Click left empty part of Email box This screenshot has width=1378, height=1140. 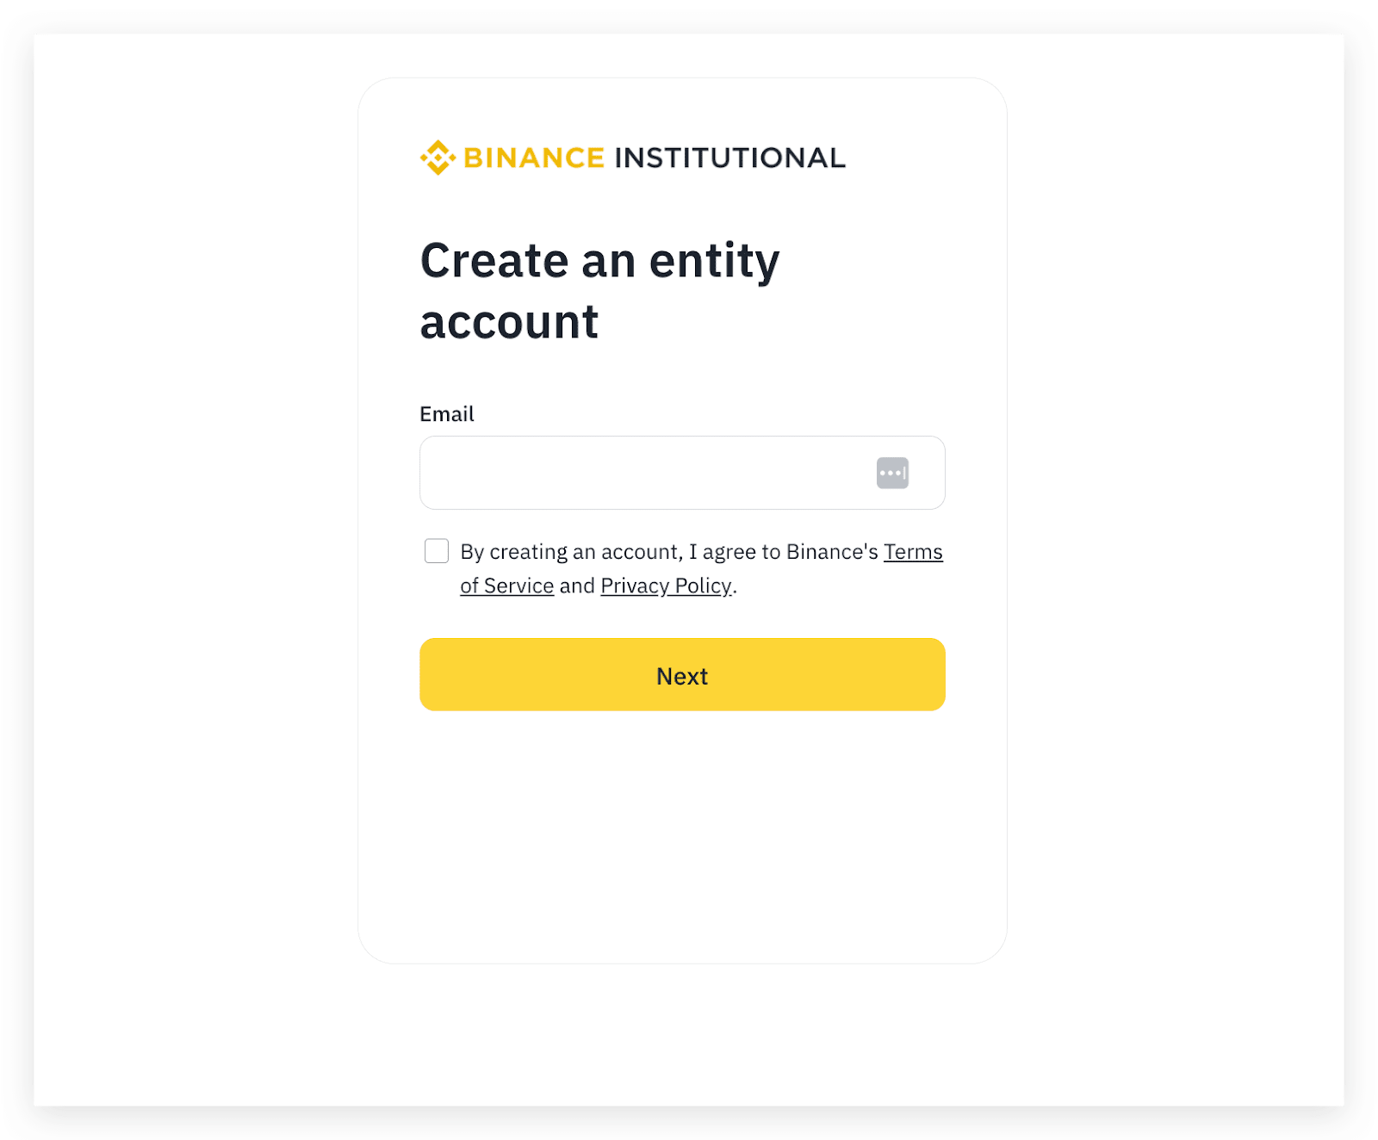tap(560, 473)
